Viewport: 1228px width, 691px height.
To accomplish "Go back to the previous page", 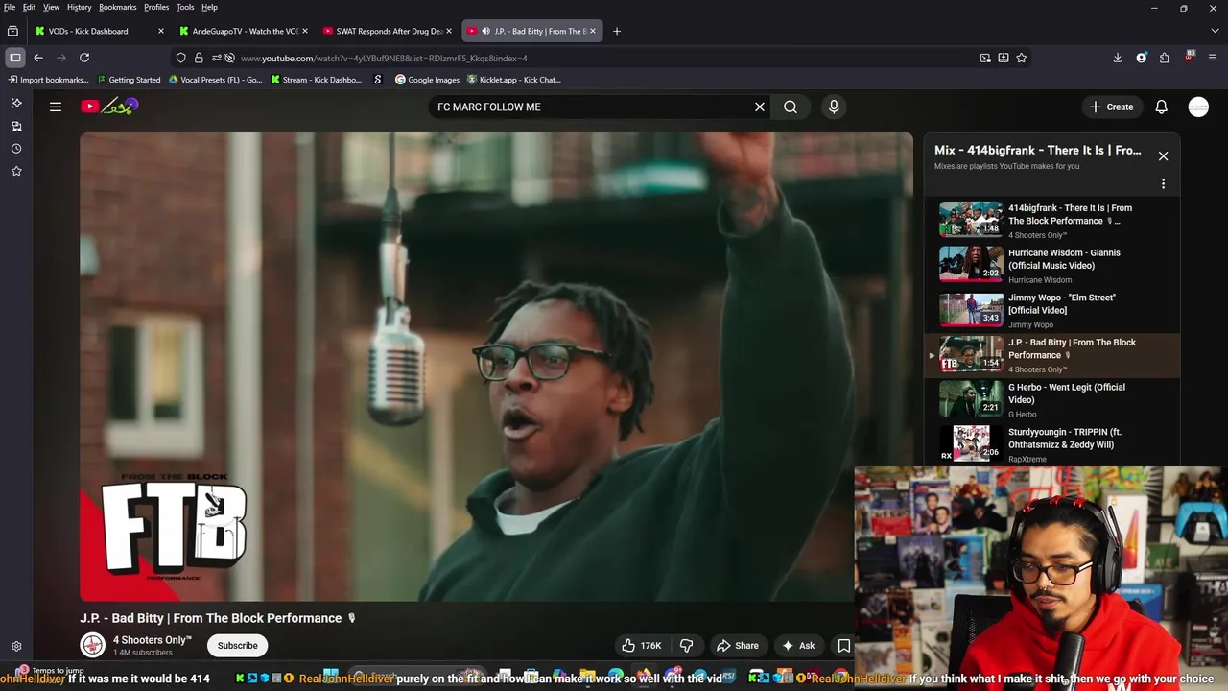I will [x=38, y=58].
